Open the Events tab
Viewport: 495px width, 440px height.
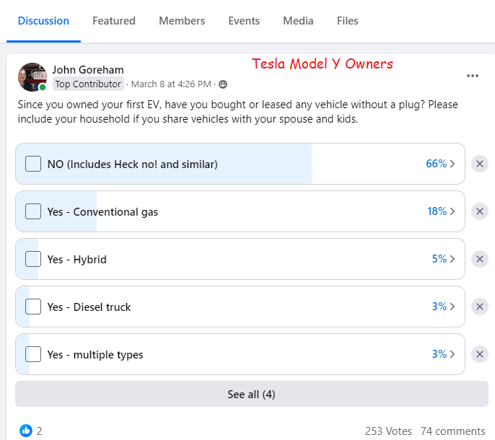point(244,21)
